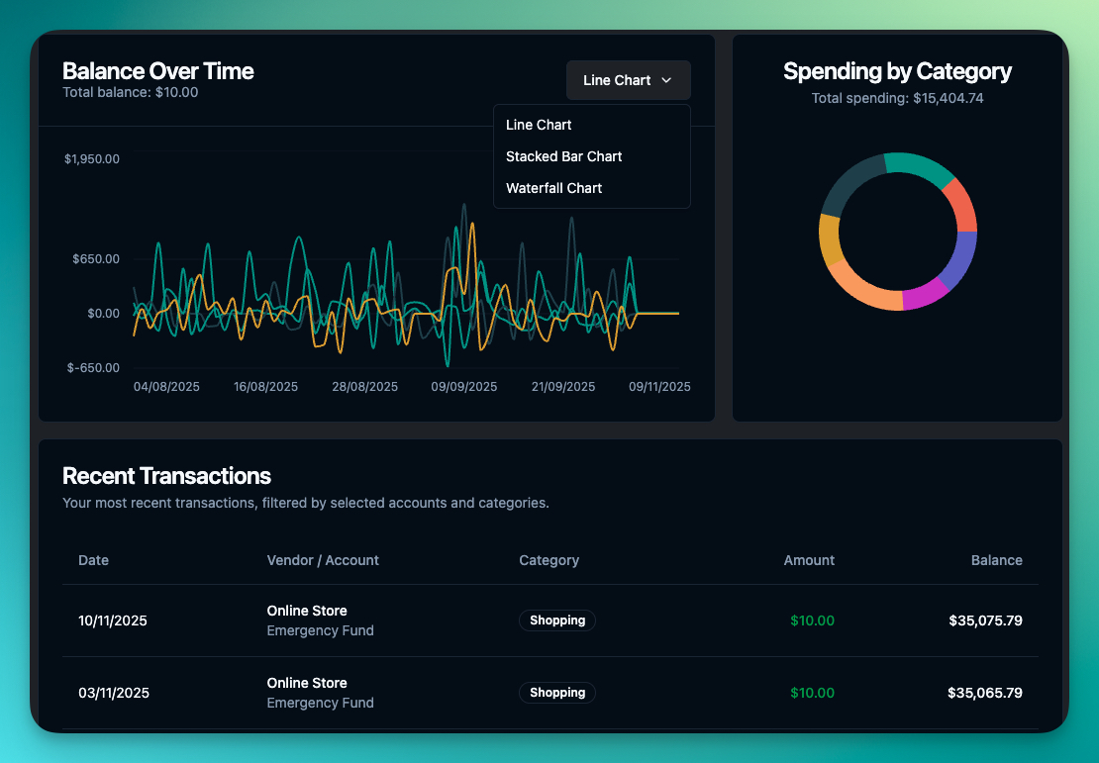Viewport: 1099px width, 763px height.
Task: Click the chevron on the Line Chart dropdown
Action: coord(666,80)
